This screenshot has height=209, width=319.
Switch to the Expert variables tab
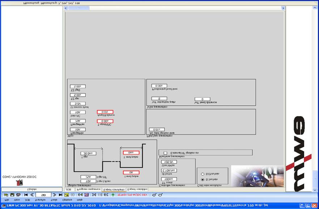tap(137, 189)
